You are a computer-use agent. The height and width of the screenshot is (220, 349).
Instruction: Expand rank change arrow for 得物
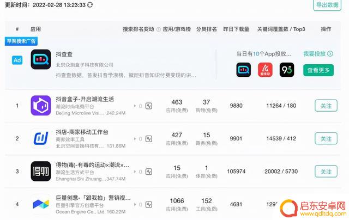coord(135,172)
